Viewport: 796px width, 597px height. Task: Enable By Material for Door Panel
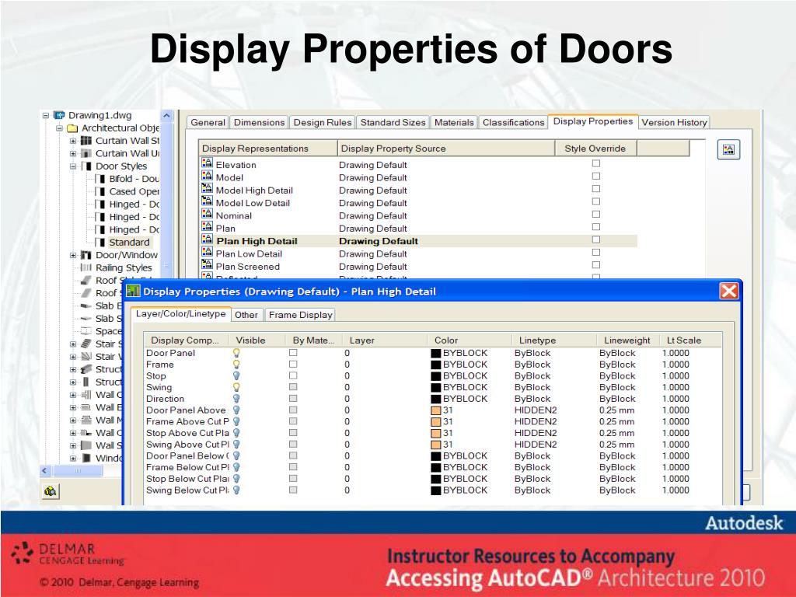click(293, 352)
